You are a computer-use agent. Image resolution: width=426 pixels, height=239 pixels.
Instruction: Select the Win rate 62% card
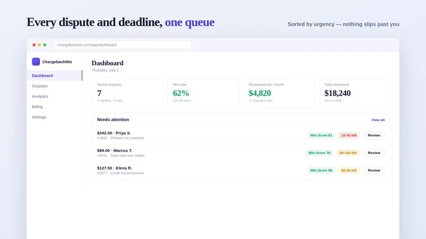tap(203, 92)
